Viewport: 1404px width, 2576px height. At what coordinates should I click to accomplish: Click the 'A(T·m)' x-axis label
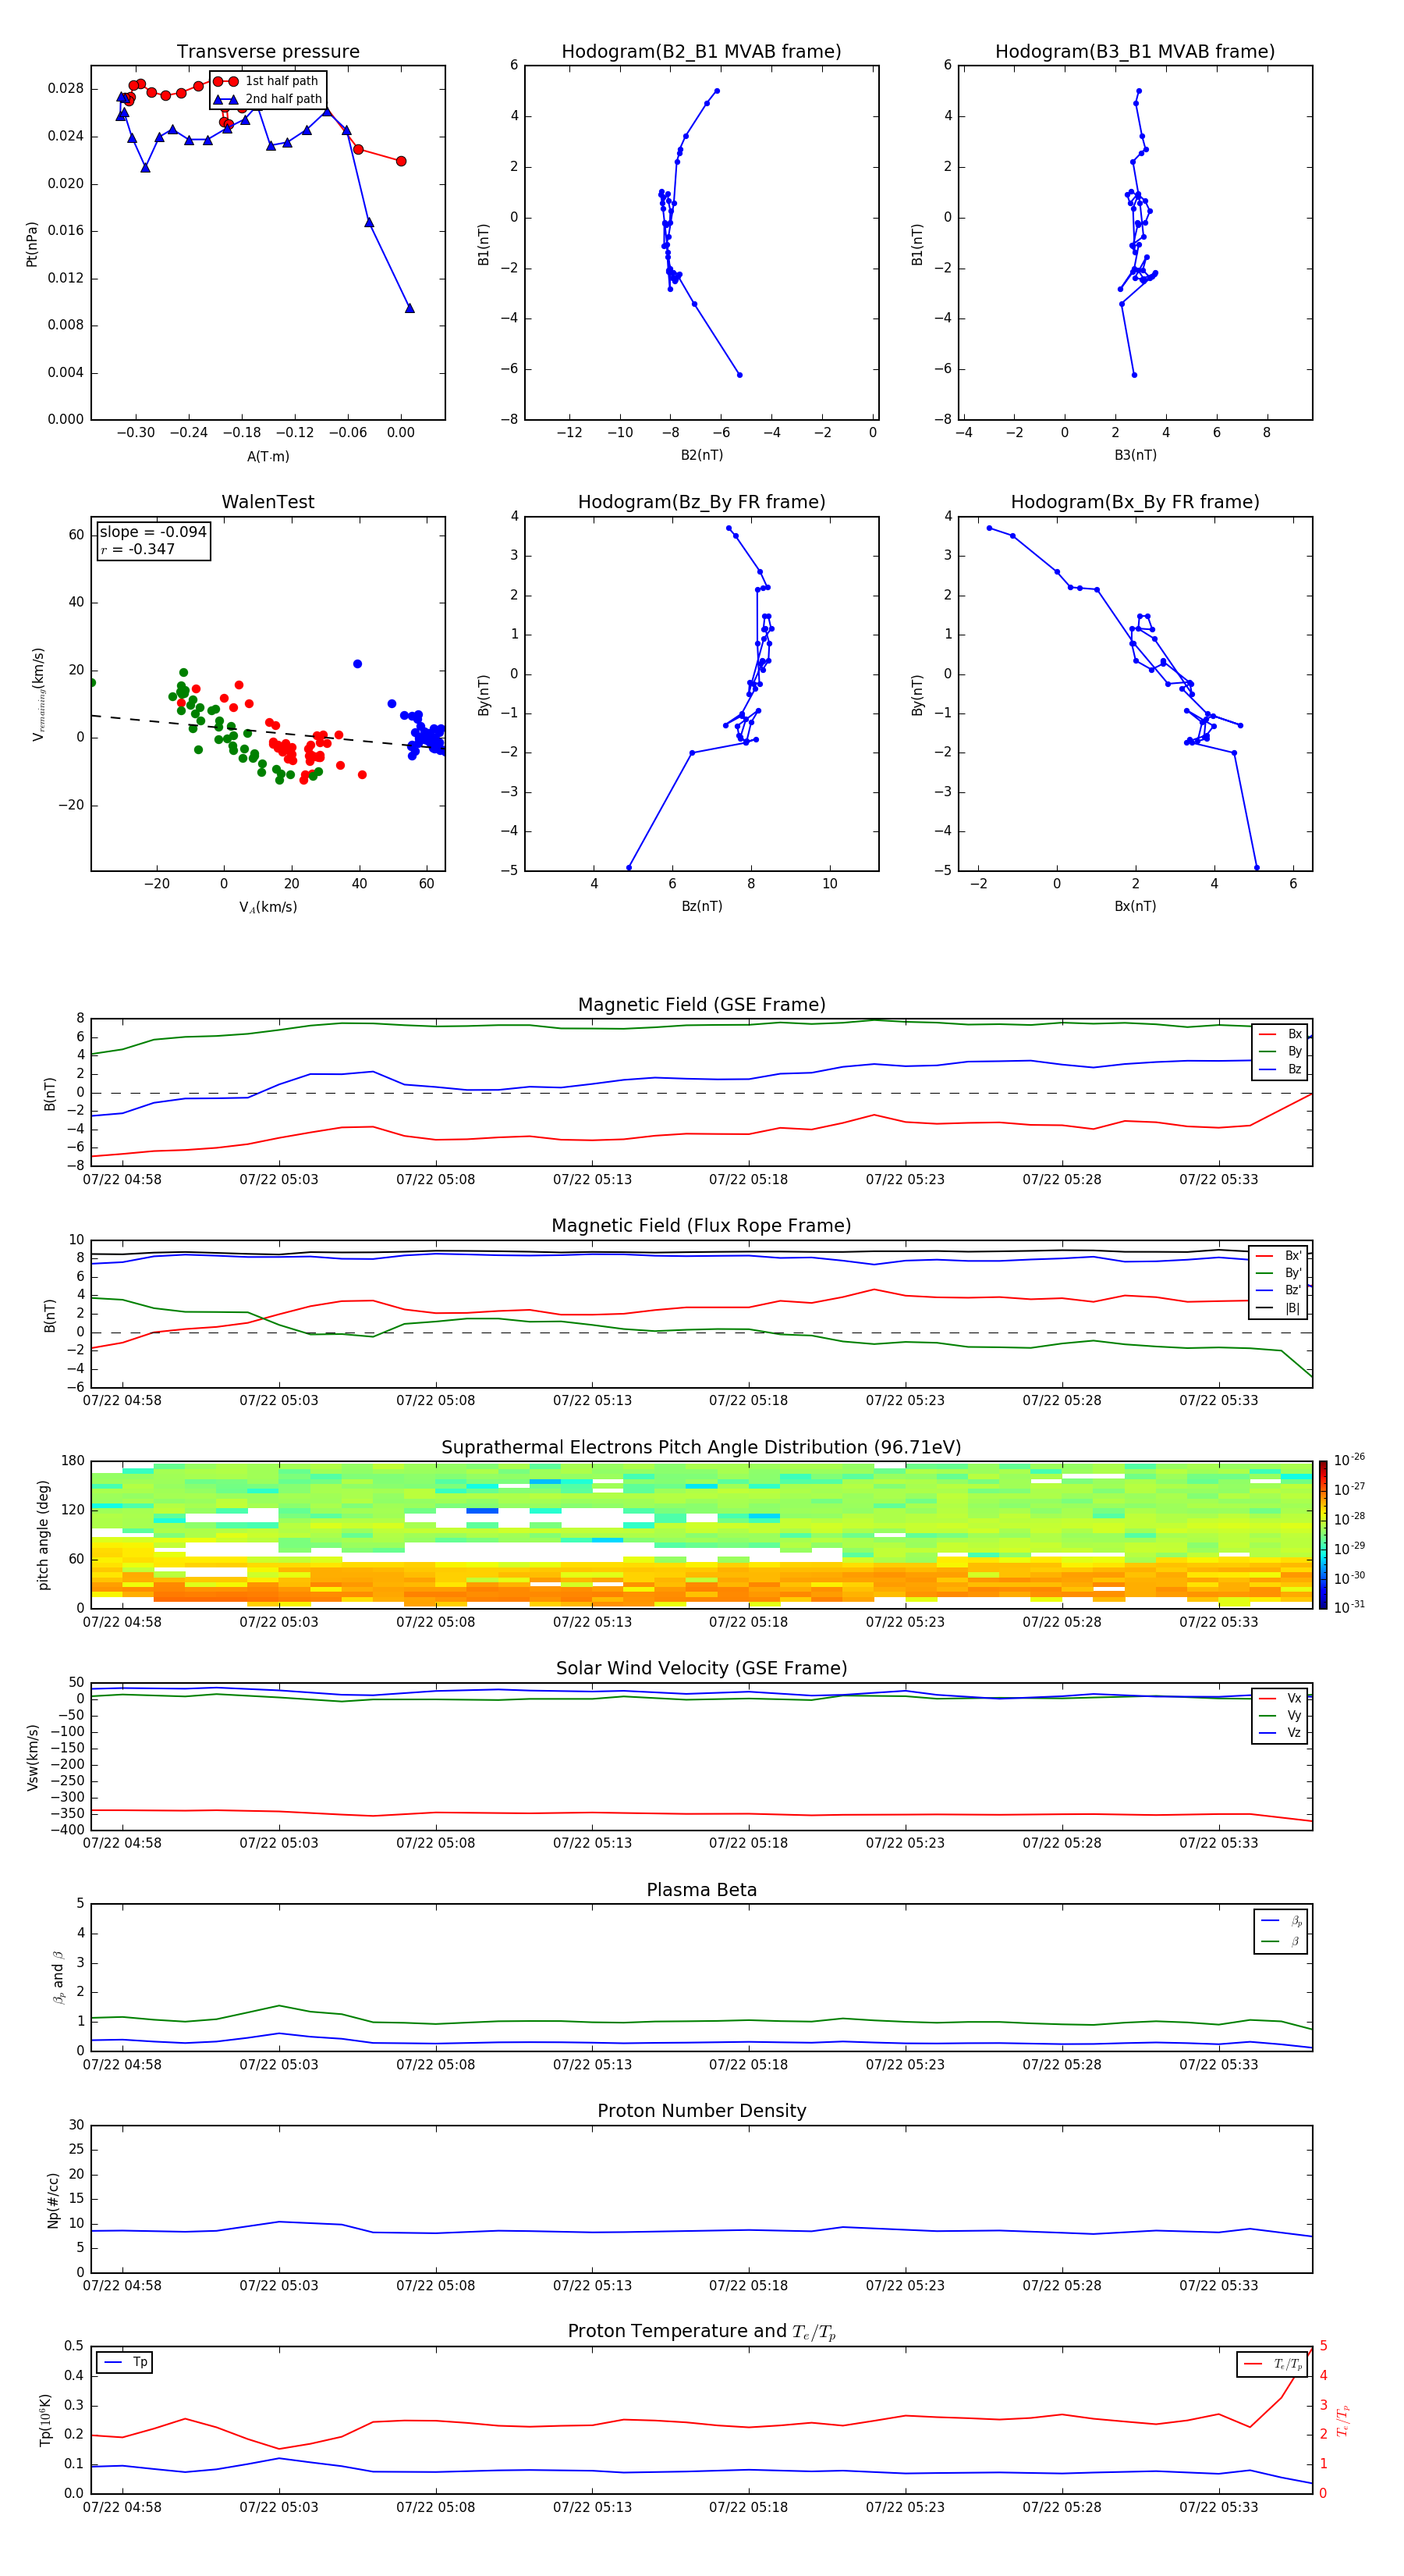coord(268,457)
